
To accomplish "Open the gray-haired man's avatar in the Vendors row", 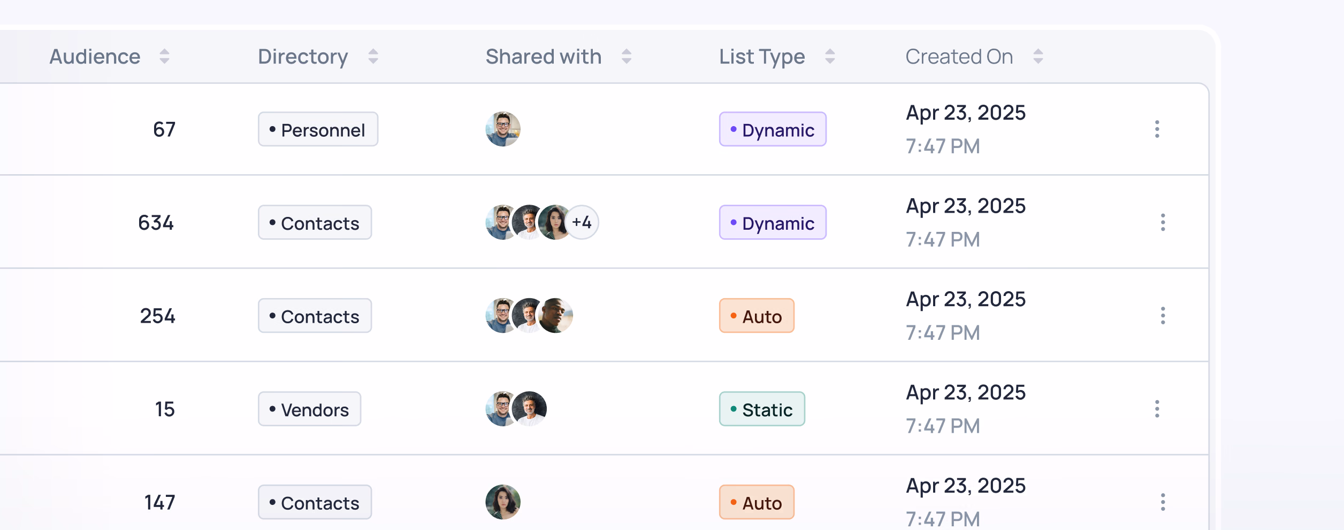I will point(529,409).
